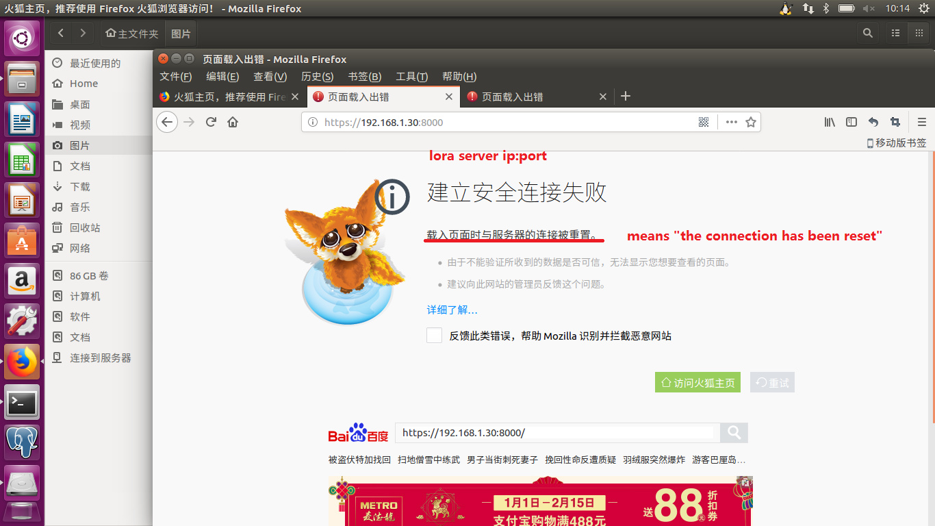Toggle the Firefox sidebar view icon
The height and width of the screenshot is (526, 935).
pos(851,122)
